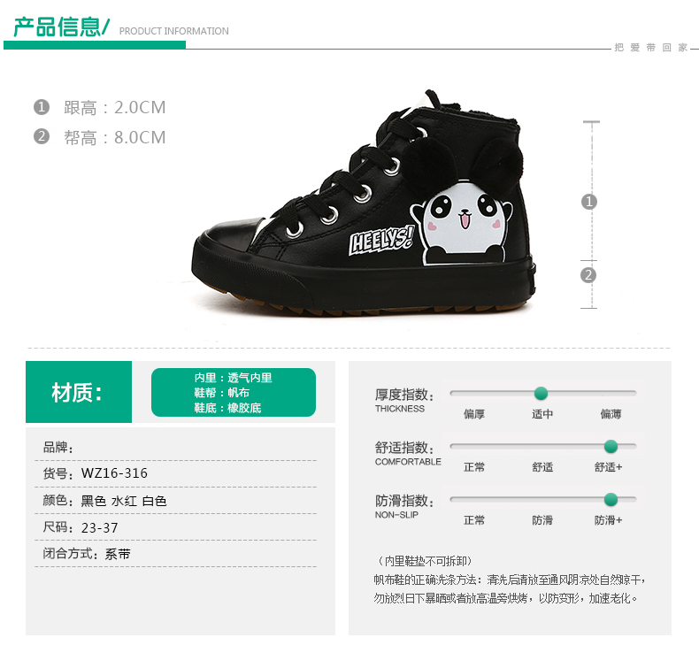
Task: Click the 偏薄 label under thickness slider
Action: click(611, 414)
